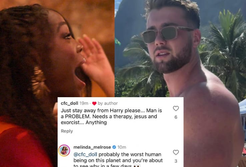
Task: View the 3 likes on melinda_melrose's reply
Action: (176, 161)
